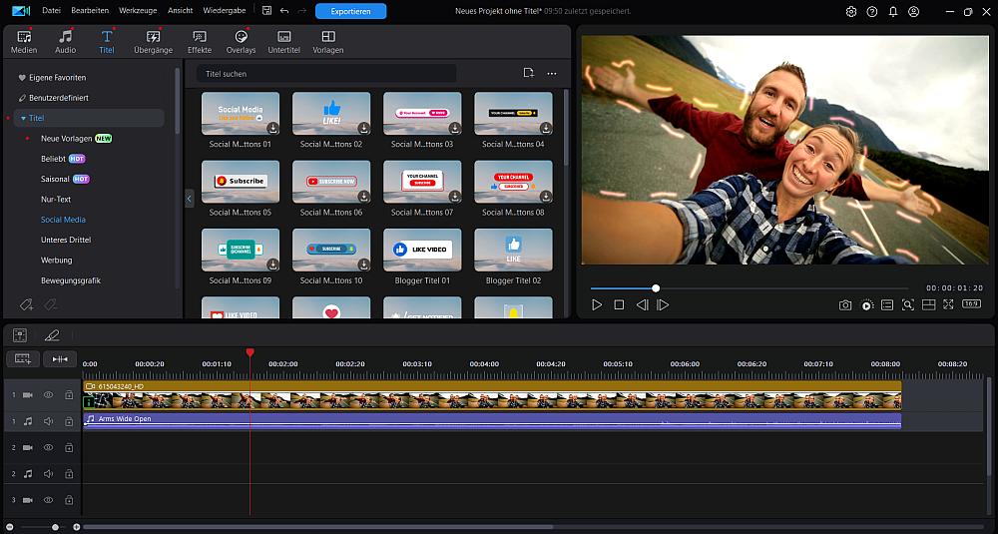This screenshot has width=998, height=534.
Task: Select Social Media Buttons 05 Subscribe thumbnail
Action: click(x=241, y=182)
